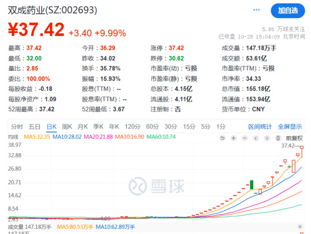The image size is (311, 234).
Task: Click the latest candlestick at 37.42
Action: (x=302, y=152)
